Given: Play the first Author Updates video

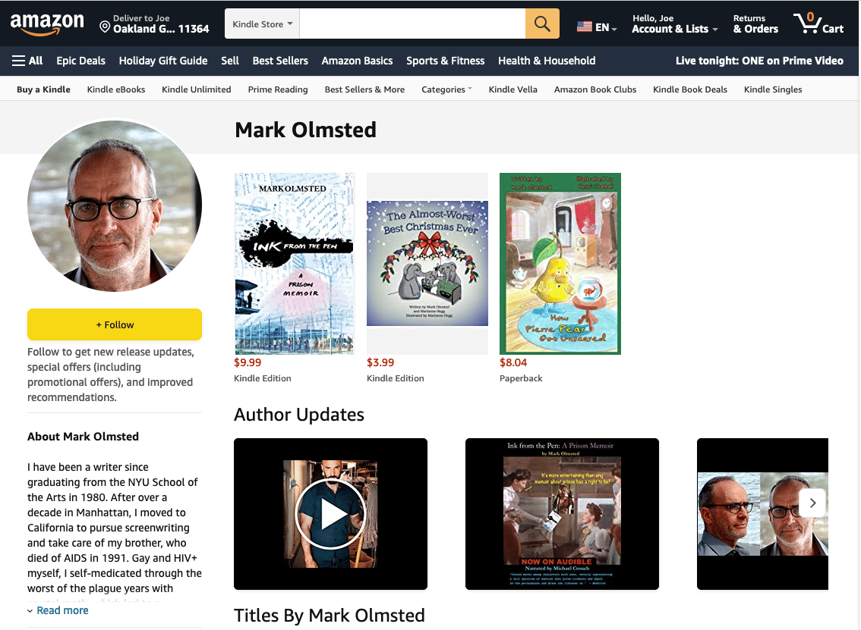Looking at the screenshot, I should tap(330, 514).
